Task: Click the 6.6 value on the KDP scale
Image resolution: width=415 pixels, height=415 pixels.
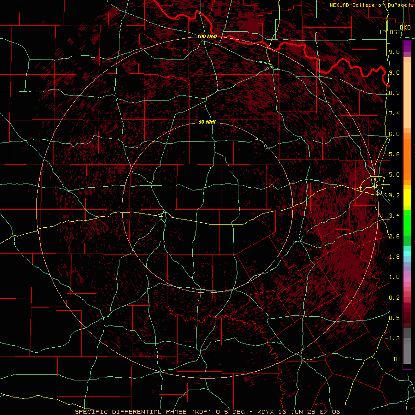Action: 394,134
